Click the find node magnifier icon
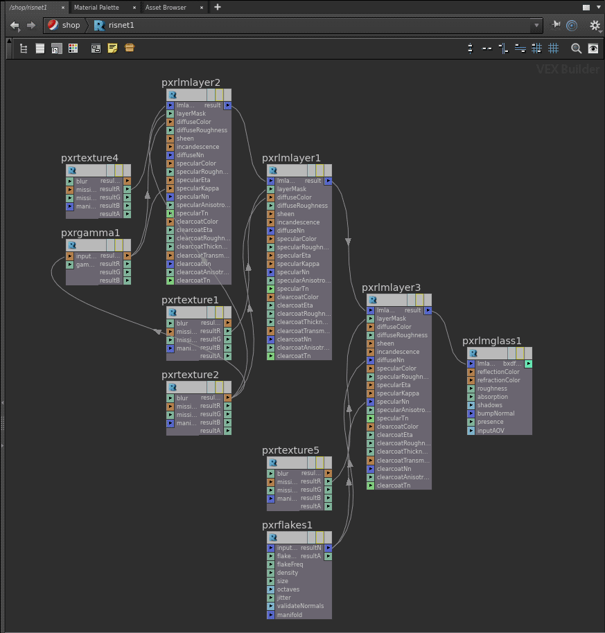 [x=576, y=48]
